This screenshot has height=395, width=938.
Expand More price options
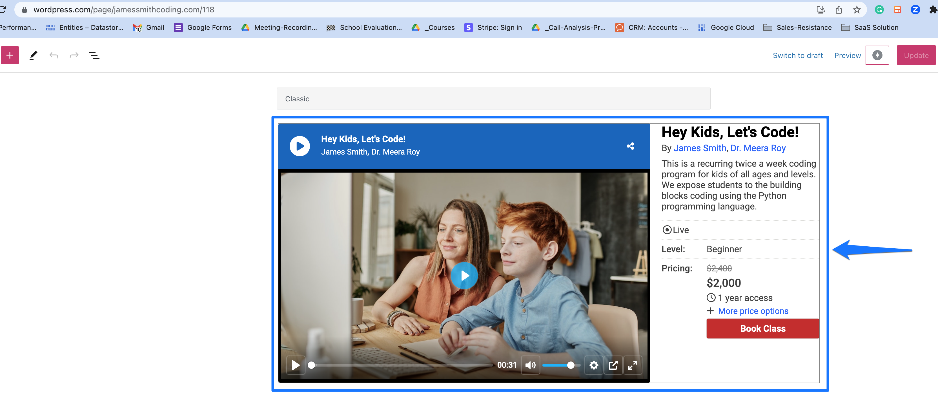point(753,311)
